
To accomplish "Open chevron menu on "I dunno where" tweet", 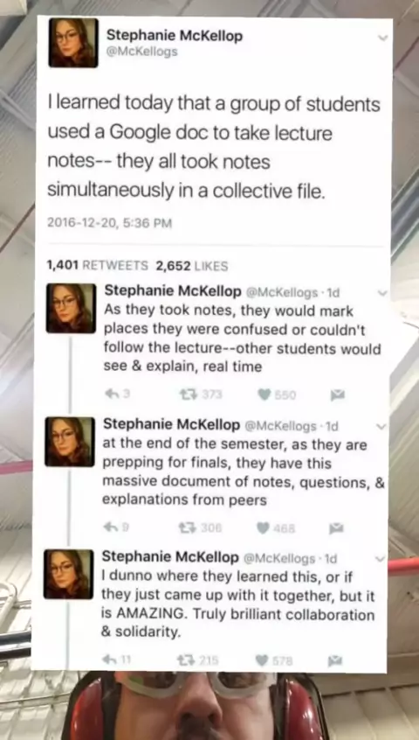I will [381, 559].
